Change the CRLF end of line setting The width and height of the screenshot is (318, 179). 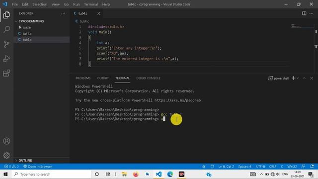[x=273, y=167]
